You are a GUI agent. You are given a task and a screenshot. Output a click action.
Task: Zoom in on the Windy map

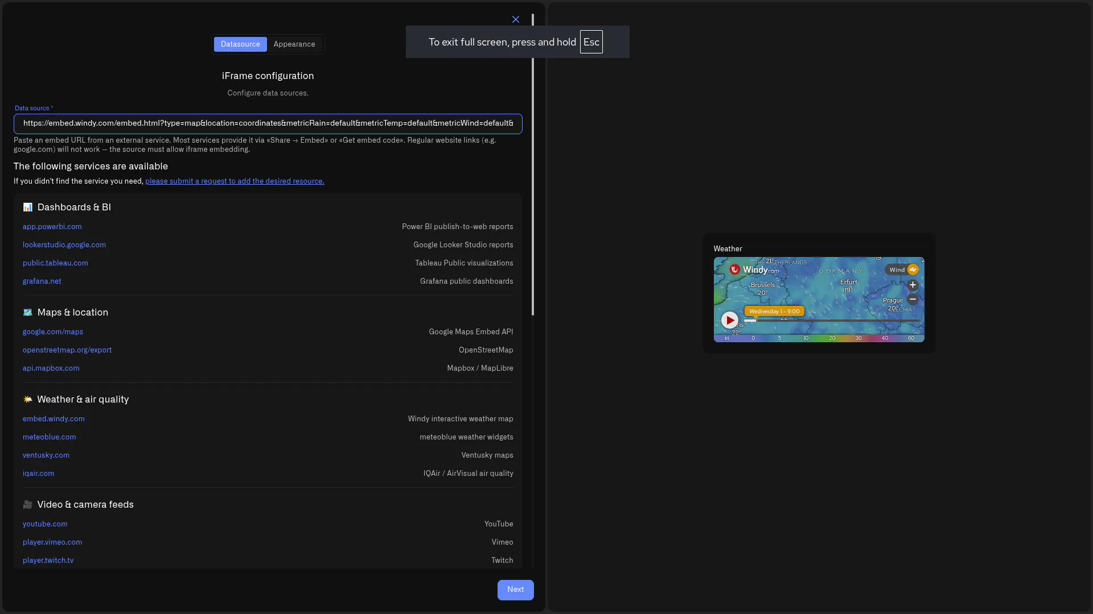click(x=913, y=285)
